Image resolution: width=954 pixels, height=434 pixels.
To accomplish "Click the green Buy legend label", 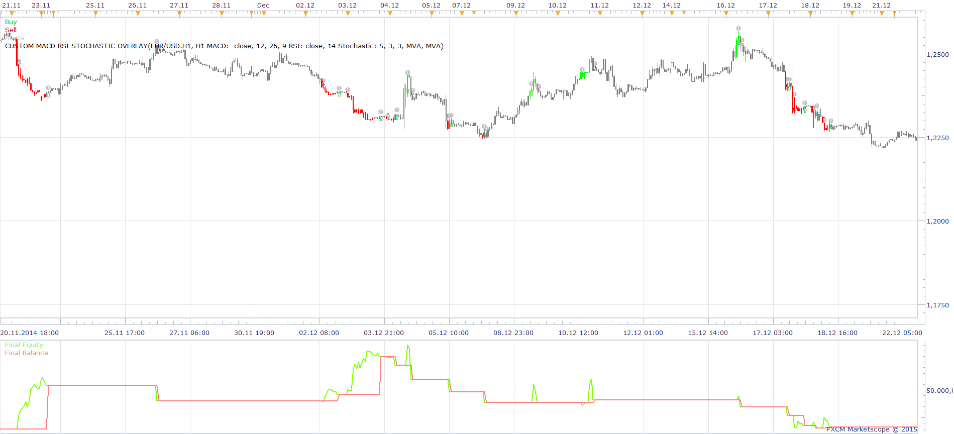I will [x=11, y=22].
